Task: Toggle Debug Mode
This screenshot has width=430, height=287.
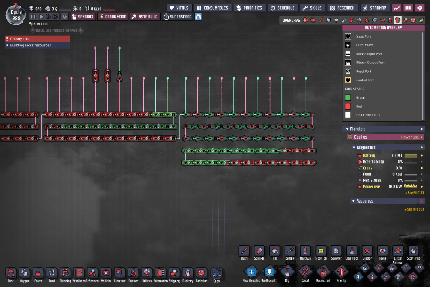Action: [113, 17]
